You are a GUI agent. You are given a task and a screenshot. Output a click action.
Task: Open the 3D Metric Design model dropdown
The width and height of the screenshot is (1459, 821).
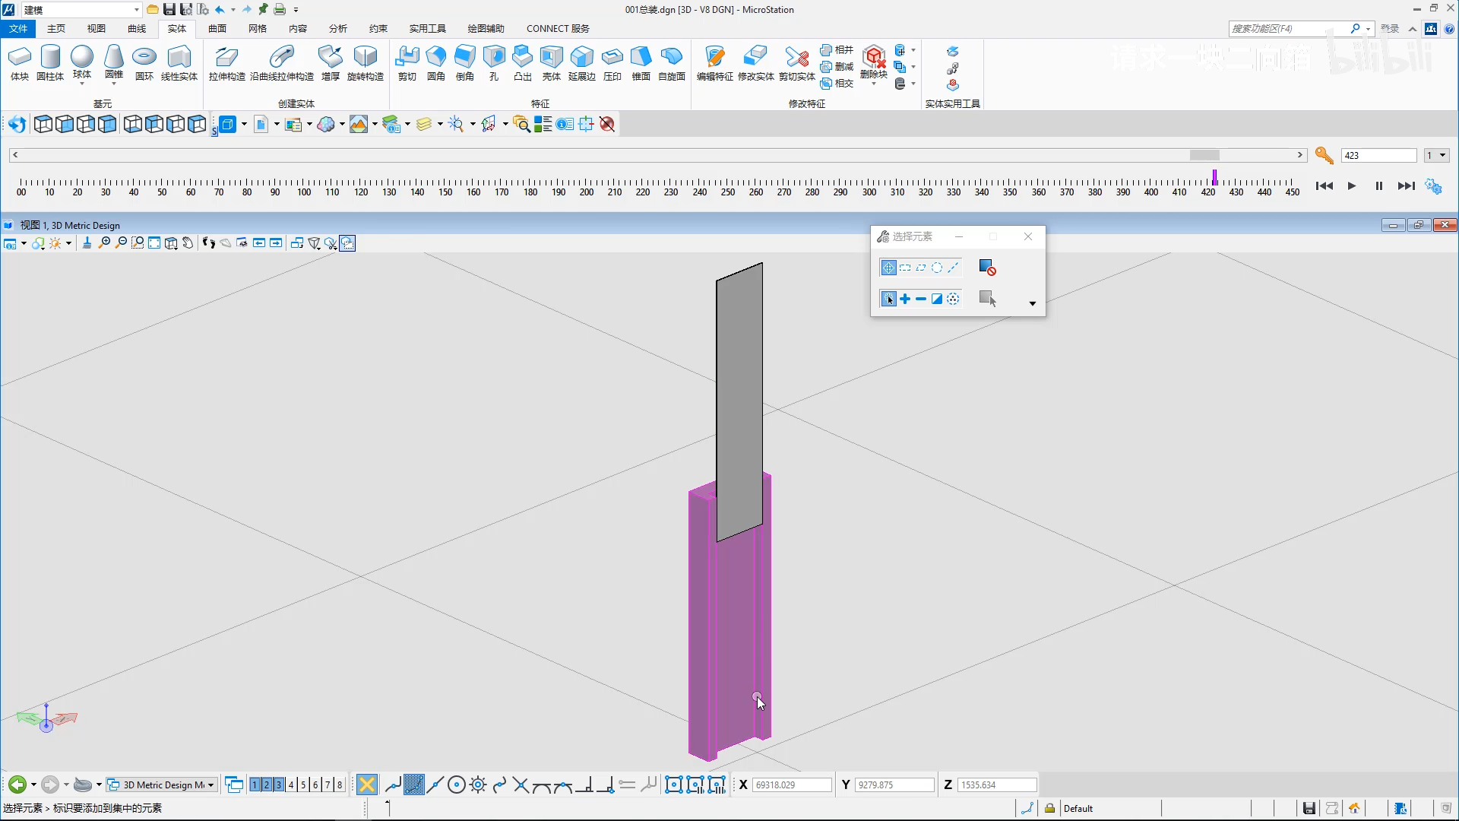[x=210, y=785]
